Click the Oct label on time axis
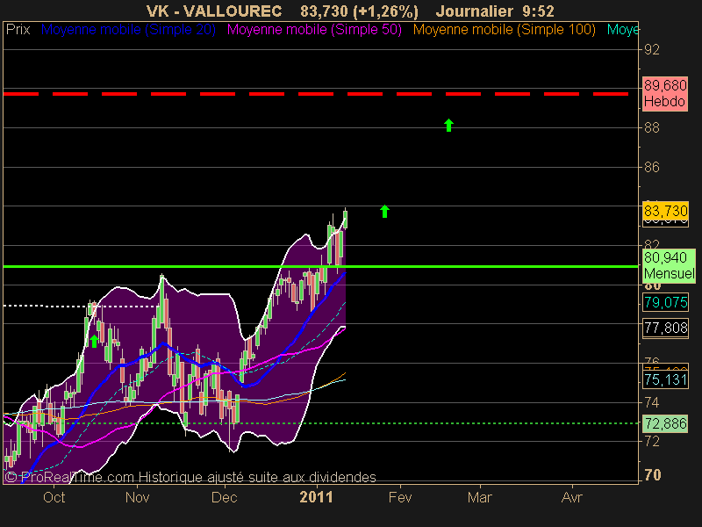The height and width of the screenshot is (527, 702). (x=54, y=497)
